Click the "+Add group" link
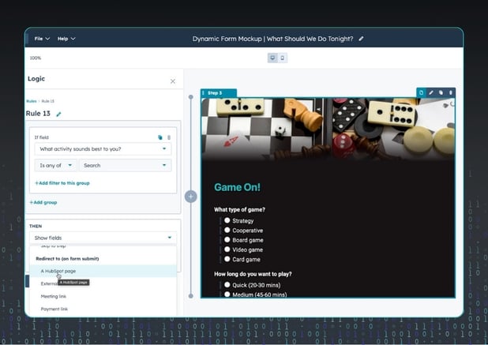This screenshot has height=345, width=488. coord(43,202)
